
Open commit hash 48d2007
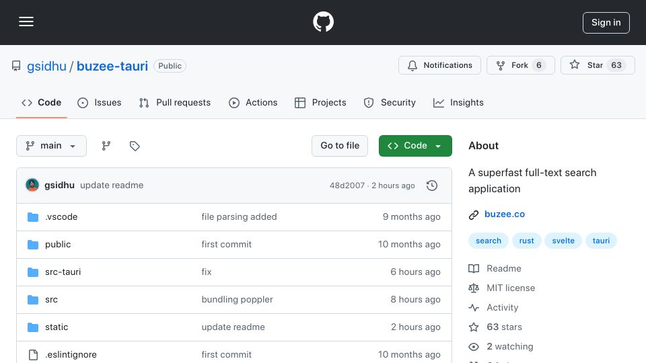click(347, 186)
